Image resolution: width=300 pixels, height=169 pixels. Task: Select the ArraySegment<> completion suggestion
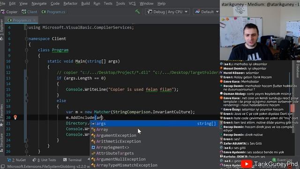pyautogui.click(x=154, y=147)
